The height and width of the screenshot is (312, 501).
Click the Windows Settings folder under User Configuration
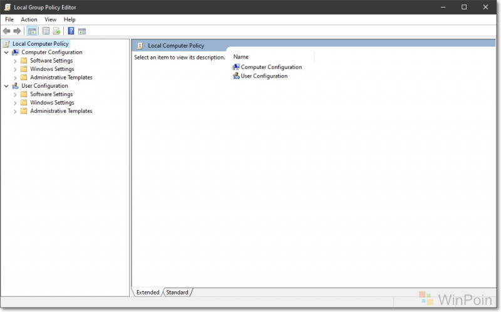tap(52, 102)
